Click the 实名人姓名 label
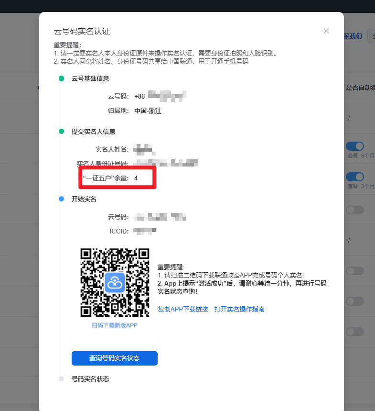Screen dimensions: 375x411 tap(112, 149)
